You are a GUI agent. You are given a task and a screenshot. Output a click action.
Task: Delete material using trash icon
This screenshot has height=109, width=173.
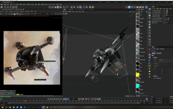(x=147, y=12)
